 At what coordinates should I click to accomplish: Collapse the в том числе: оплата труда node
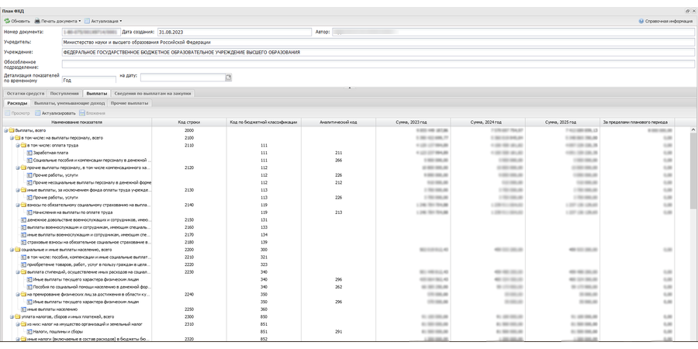tap(18, 146)
